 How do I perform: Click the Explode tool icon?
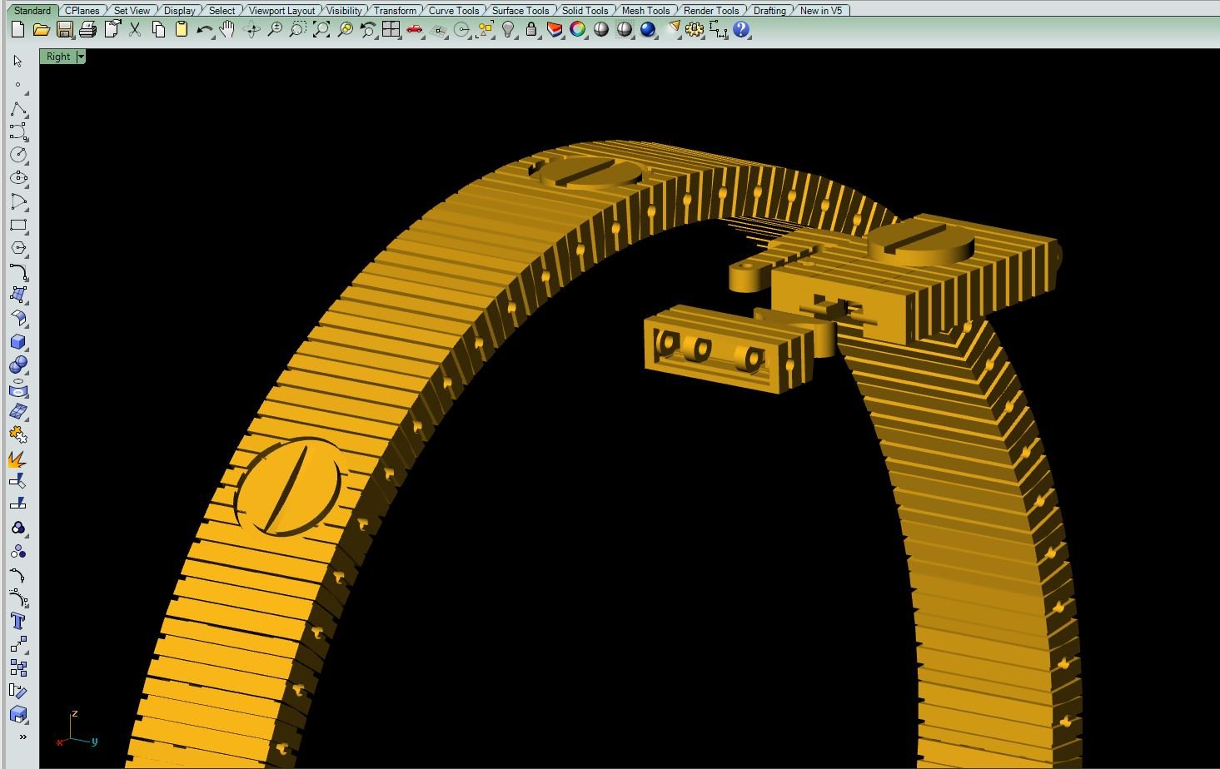point(17,459)
